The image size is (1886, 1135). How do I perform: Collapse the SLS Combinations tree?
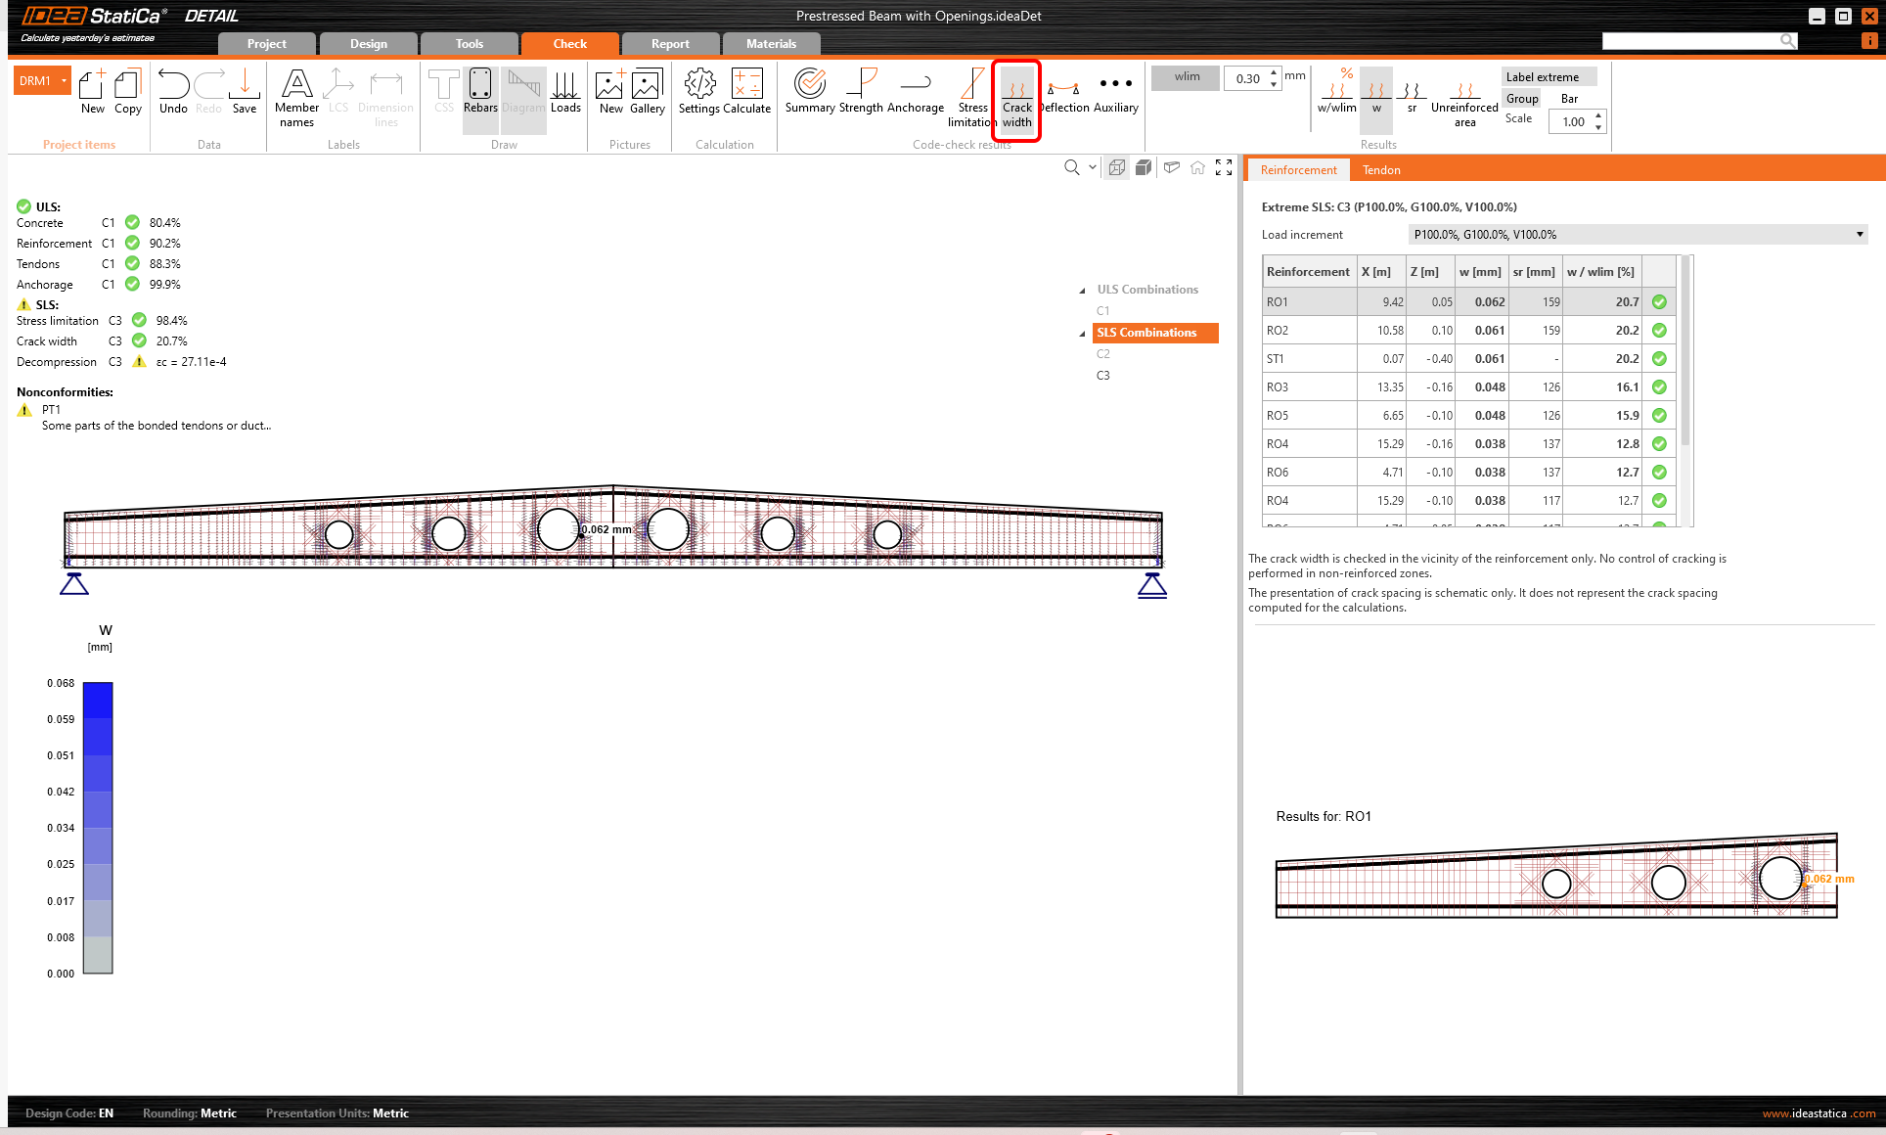1082,334
